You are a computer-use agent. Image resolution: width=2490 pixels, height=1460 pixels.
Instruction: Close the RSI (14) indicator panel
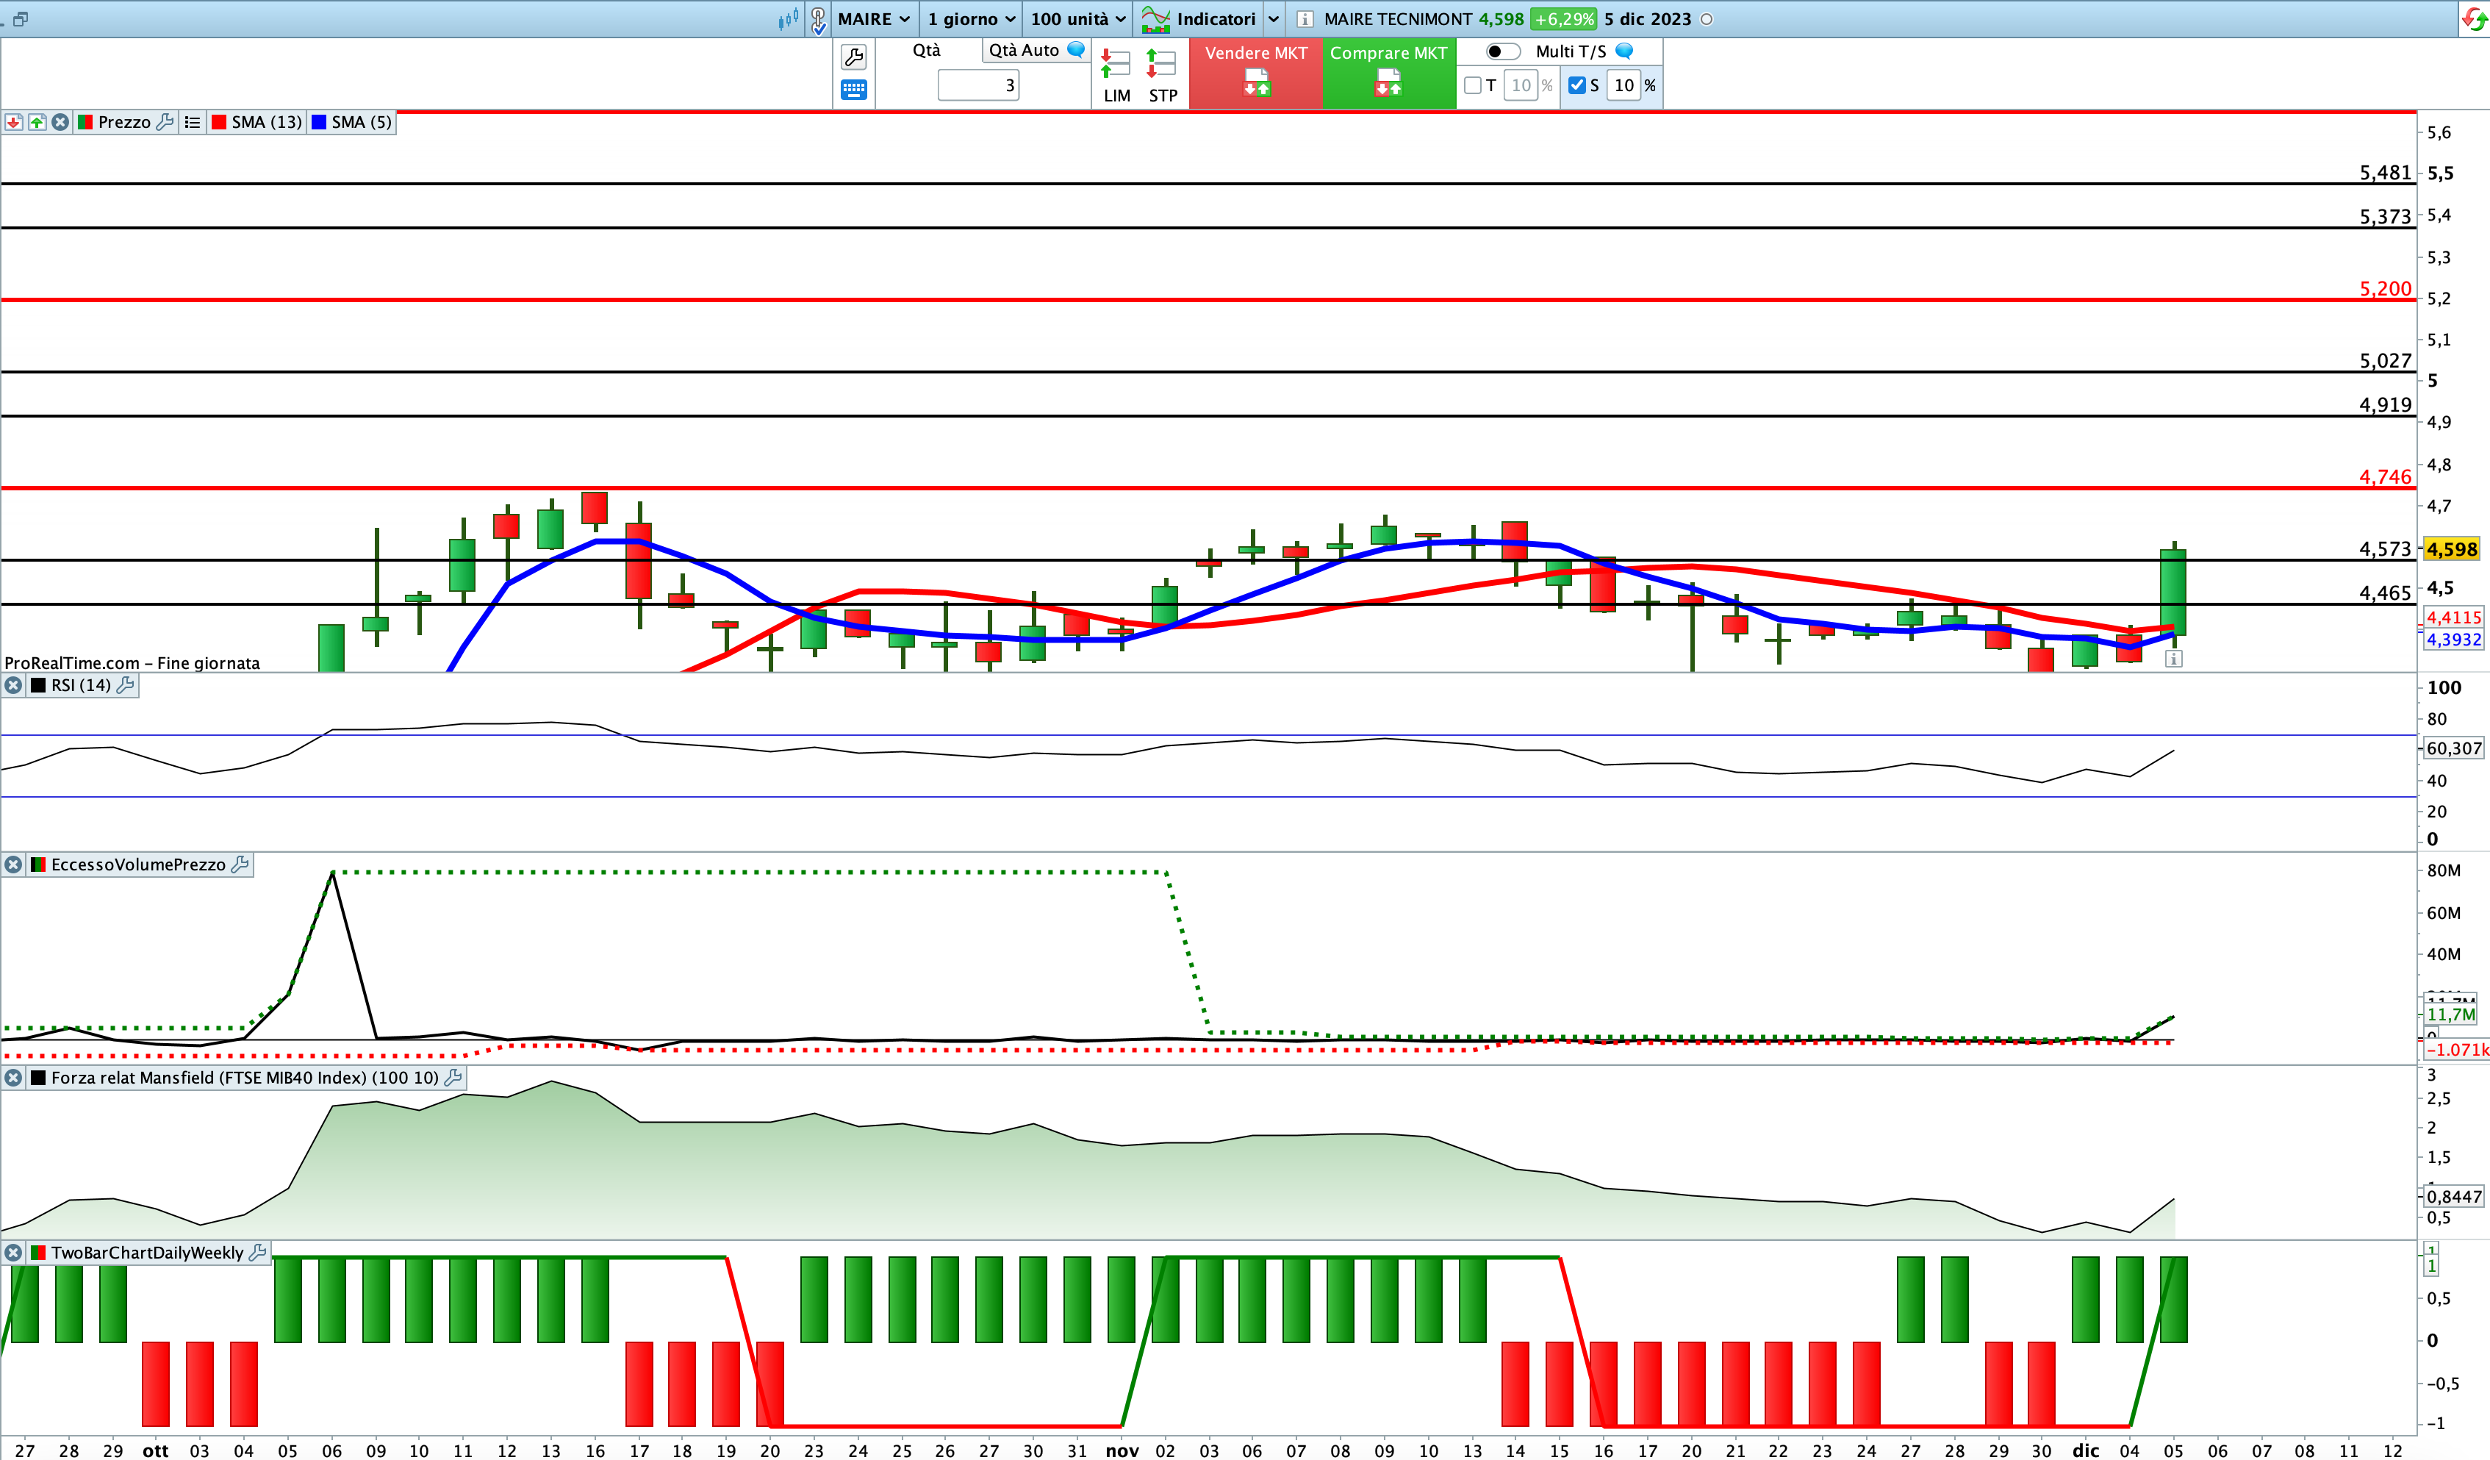pos(12,685)
